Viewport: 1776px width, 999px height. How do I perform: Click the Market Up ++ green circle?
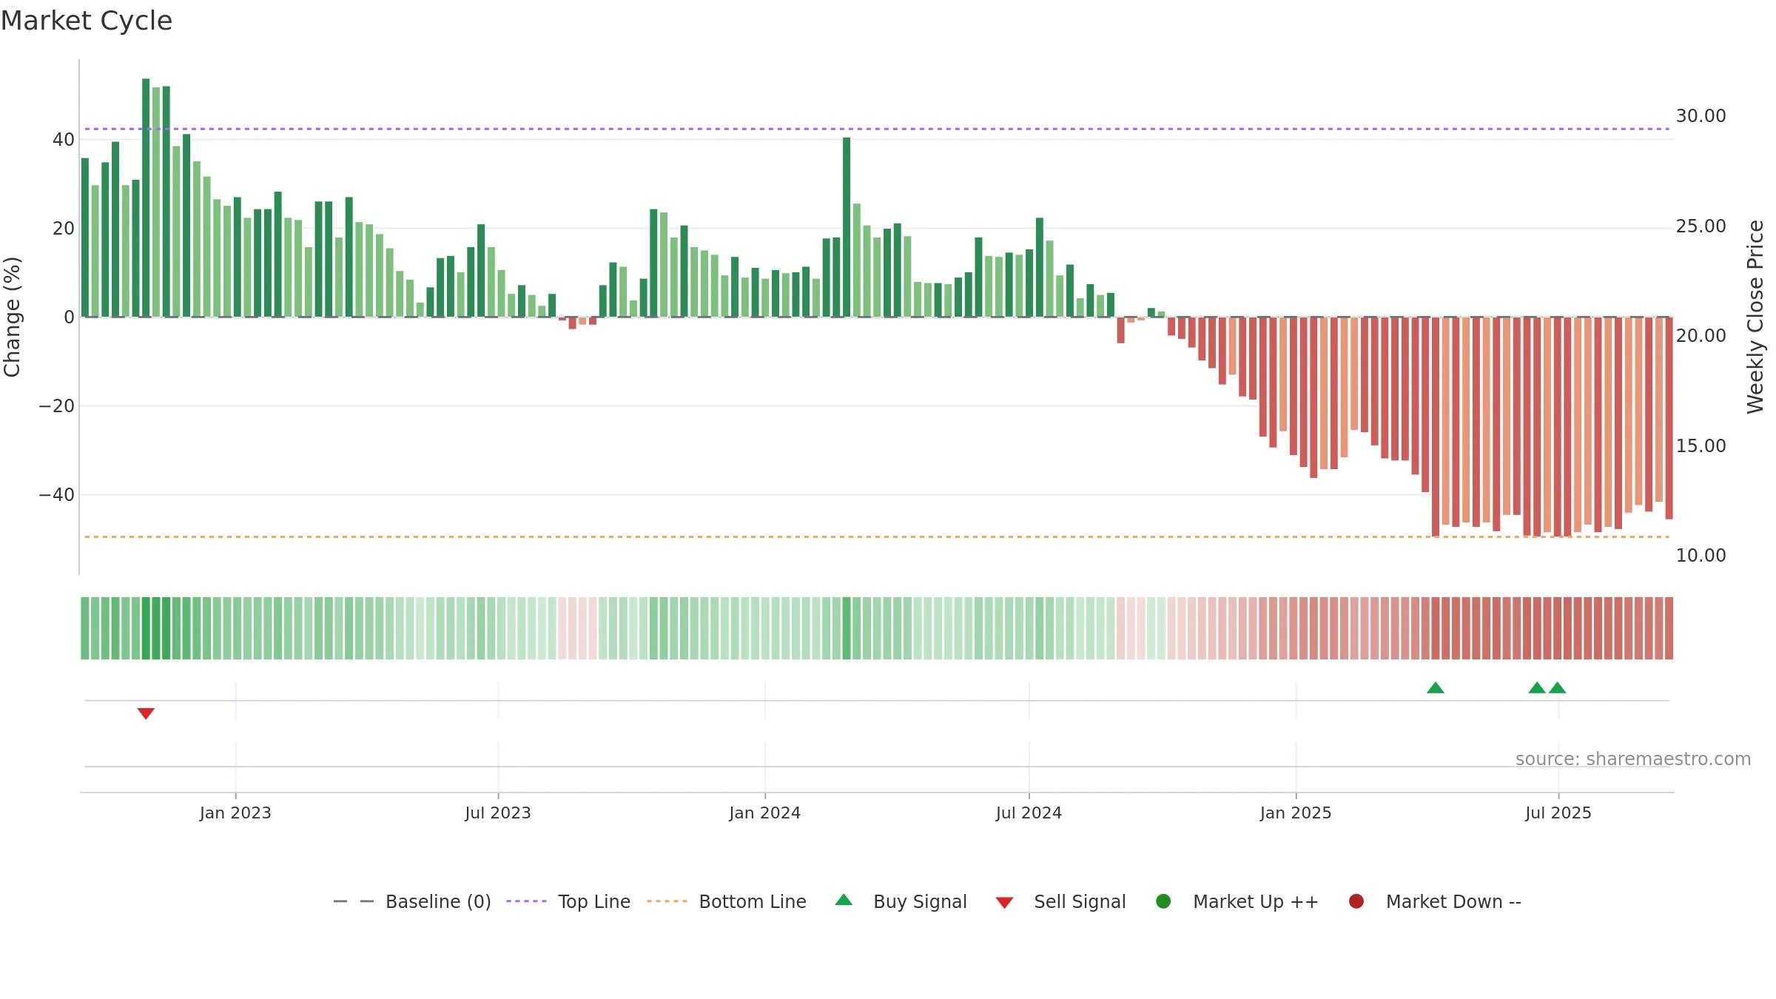[1163, 901]
